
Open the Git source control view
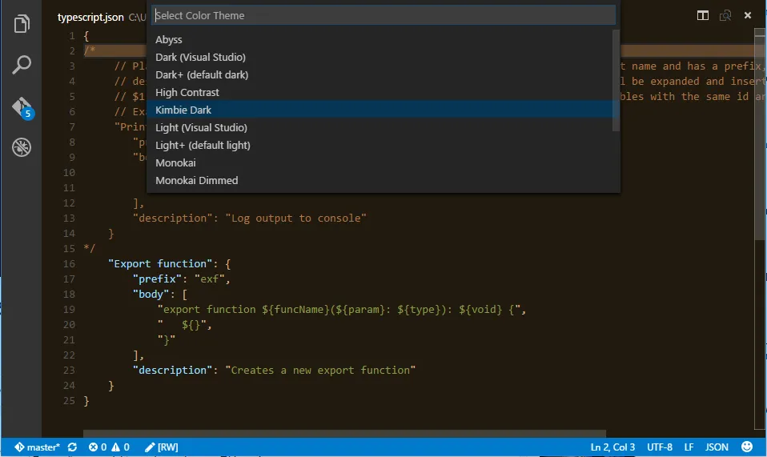point(22,107)
